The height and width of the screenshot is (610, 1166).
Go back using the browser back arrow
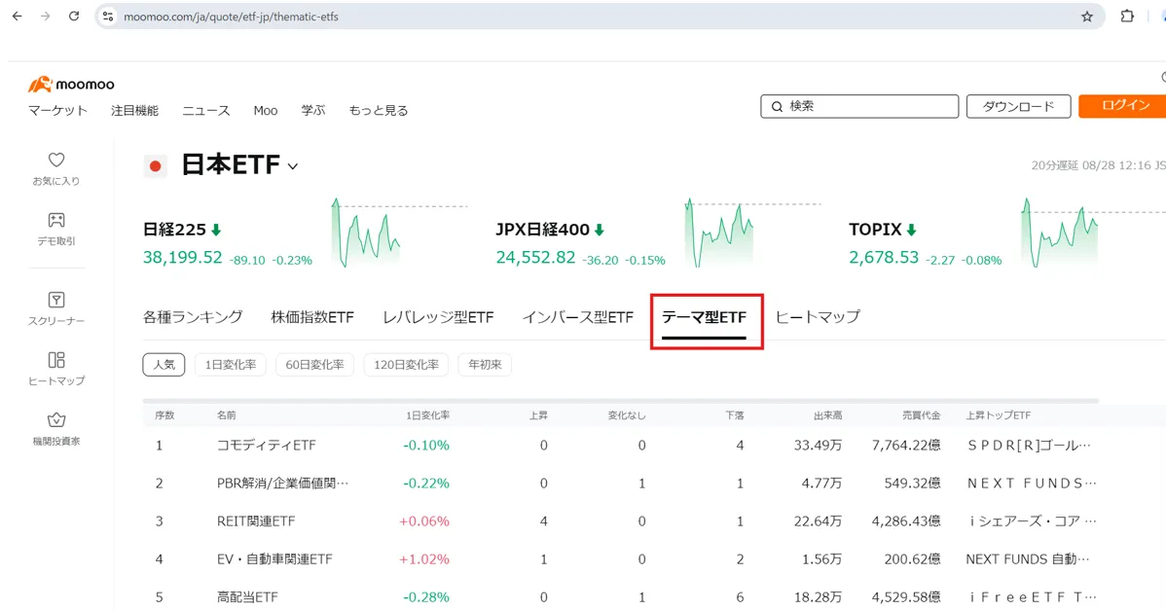[16, 16]
